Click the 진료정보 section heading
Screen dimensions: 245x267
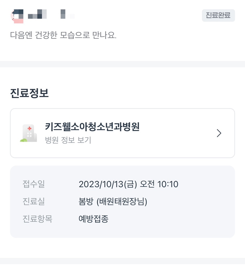(29, 93)
